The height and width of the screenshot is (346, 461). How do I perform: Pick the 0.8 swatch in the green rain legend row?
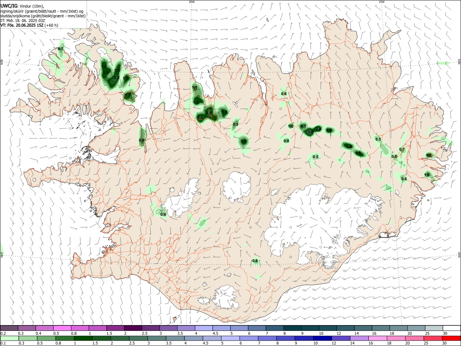coord(65,338)
